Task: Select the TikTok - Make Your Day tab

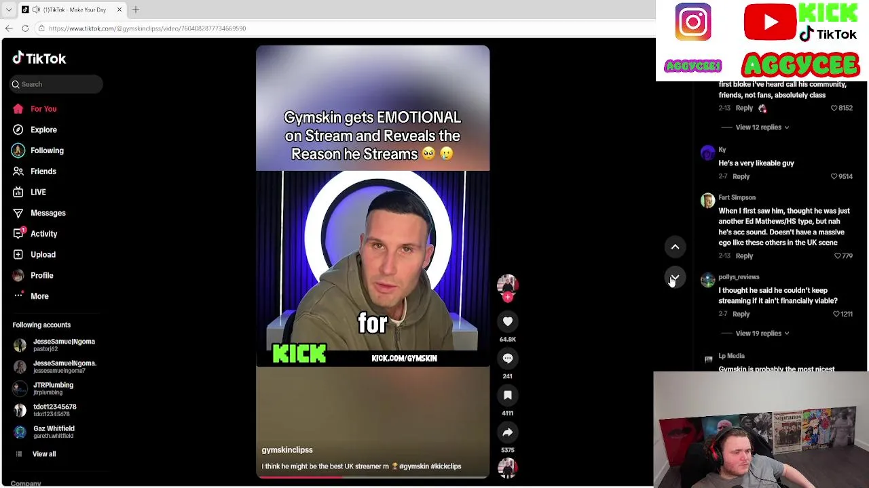Action: pyautogui.click(x=71, y=9)
